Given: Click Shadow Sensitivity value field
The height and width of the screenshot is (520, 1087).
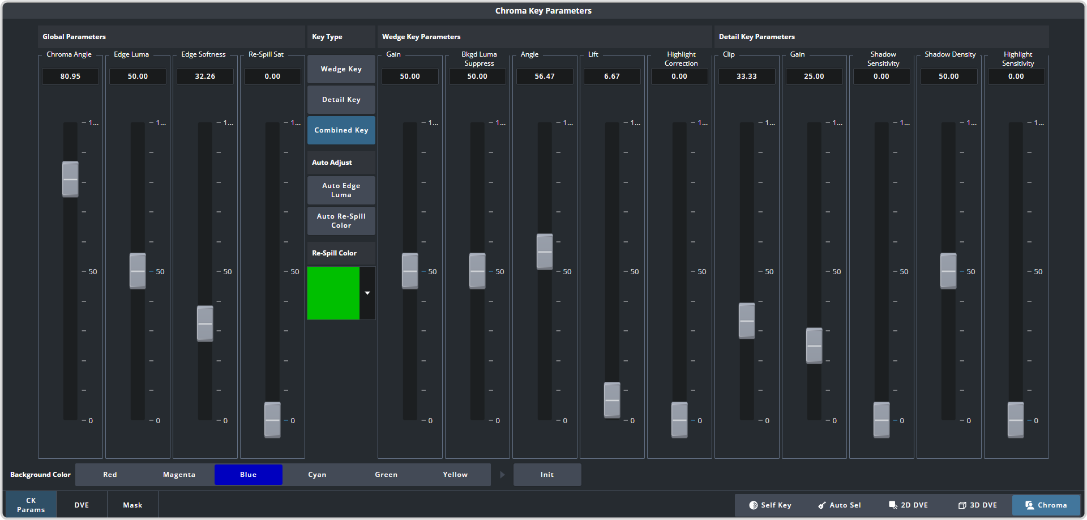Looking at the screenshot, I should pyautogui.click(x=881, y=76).
